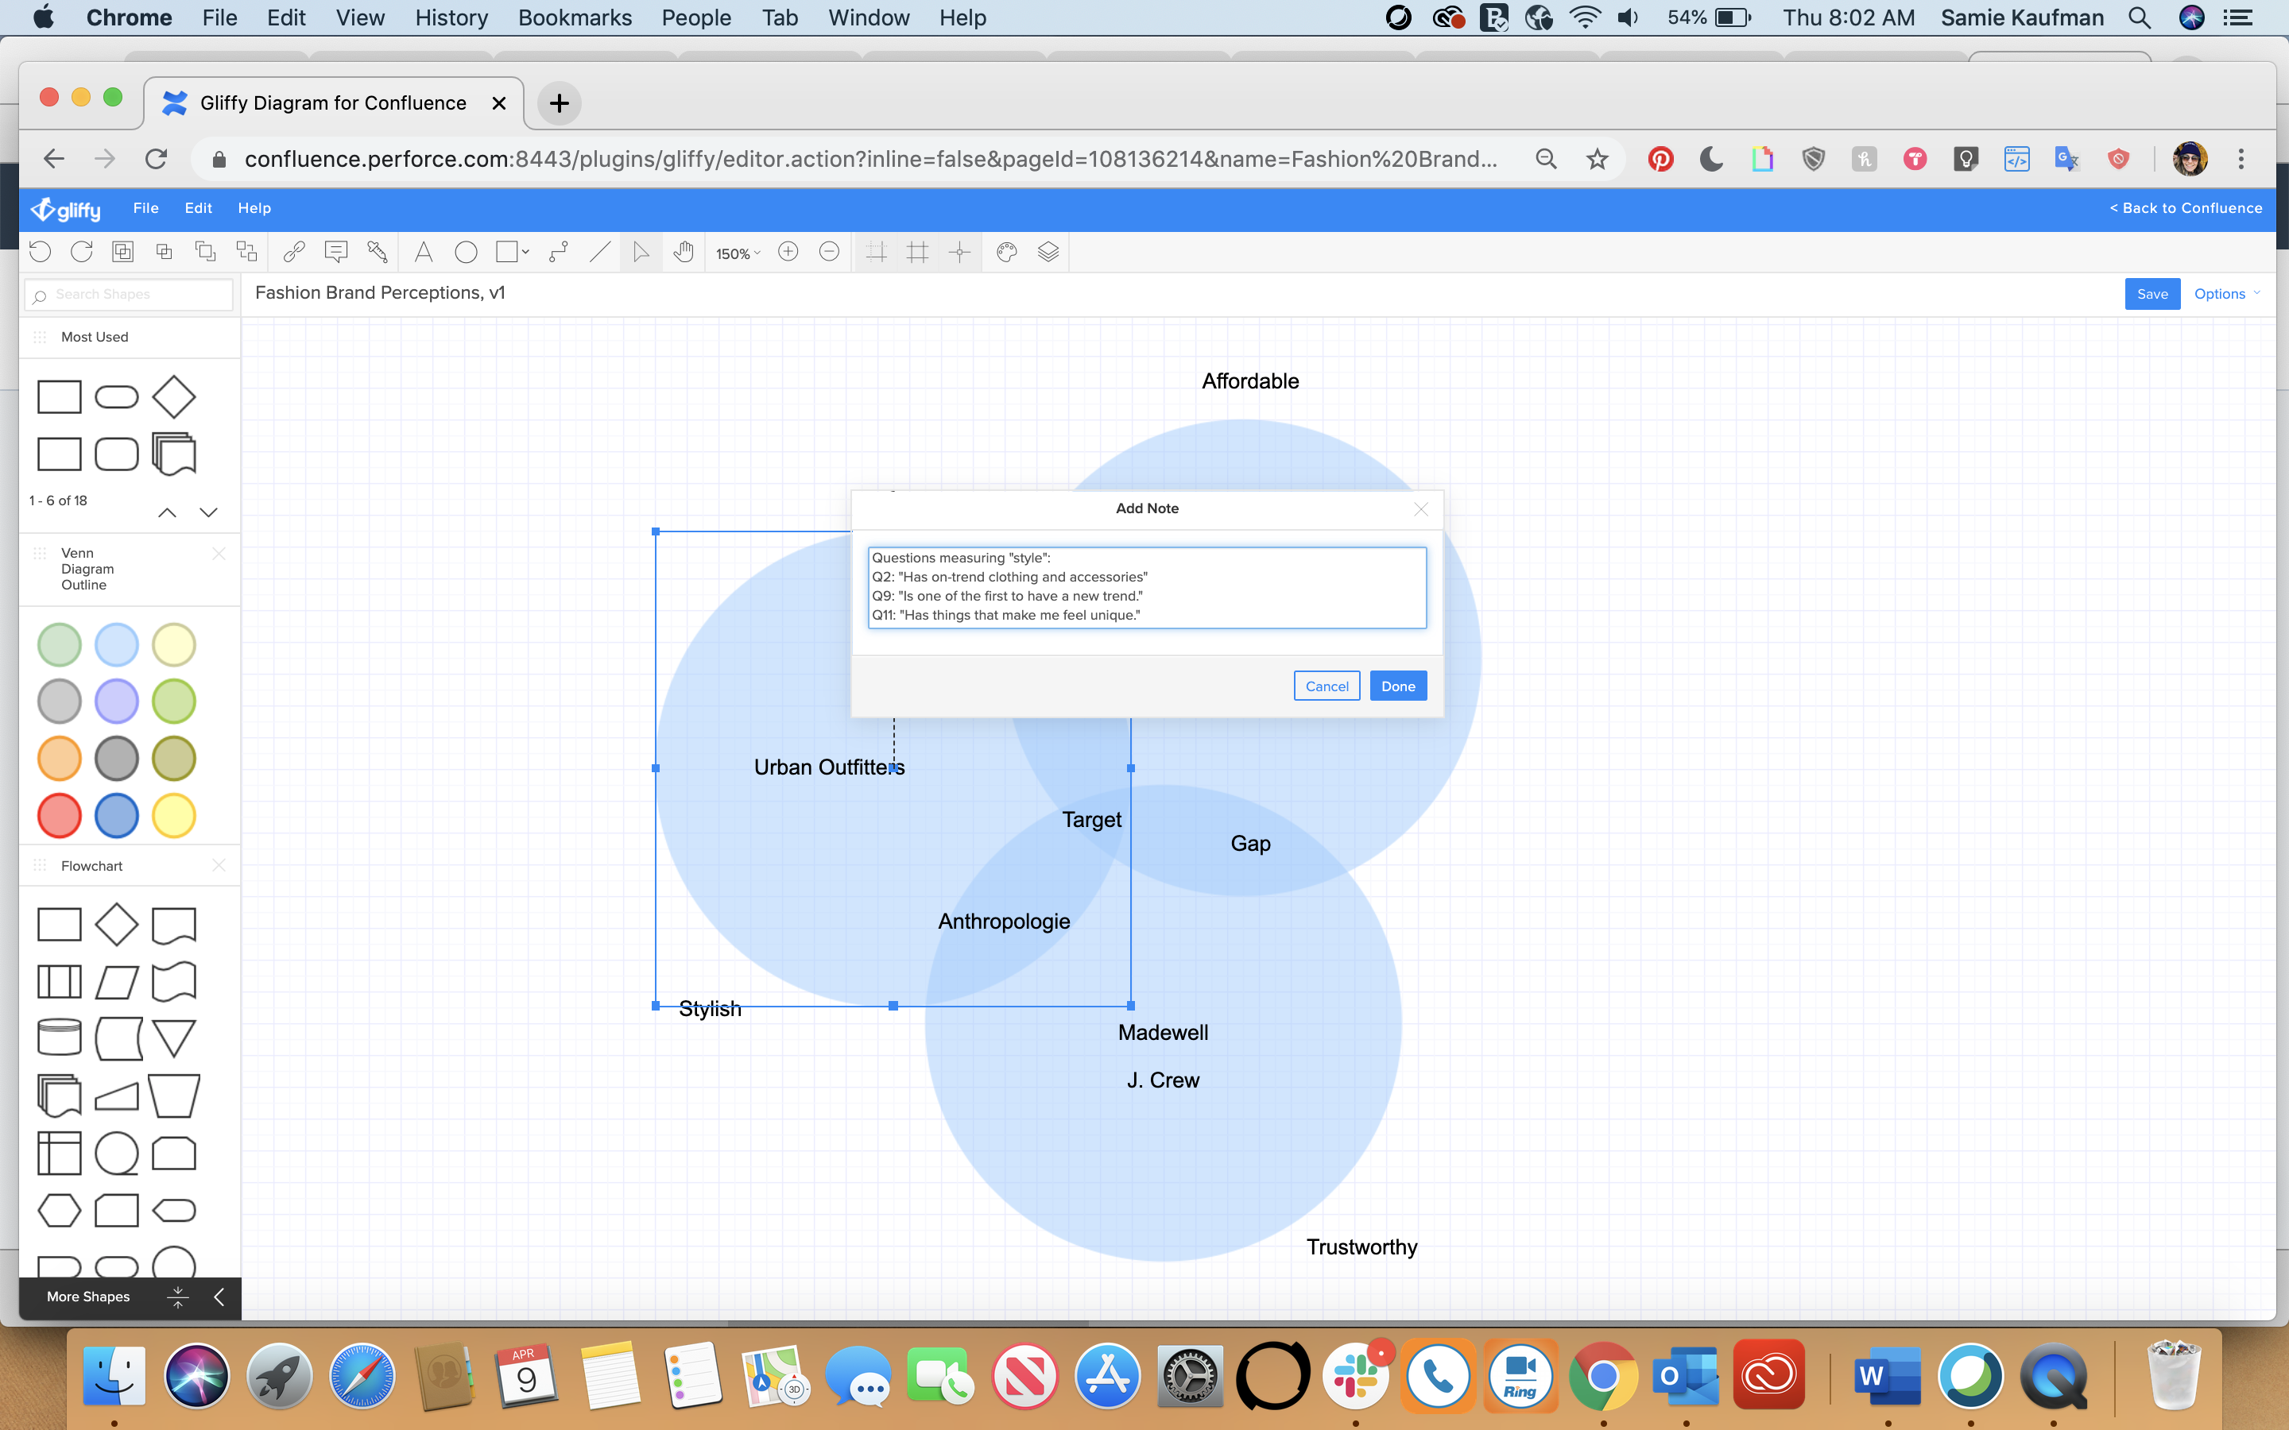
Task: Open Microsoft Word from the Dock
Action: [x=1887, y=1376]
